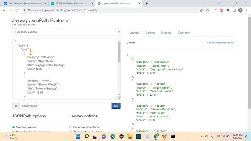This screenshot has height=141, width=251.
Task: Click the JSON editor scroll up arrow
Action: 119,40
